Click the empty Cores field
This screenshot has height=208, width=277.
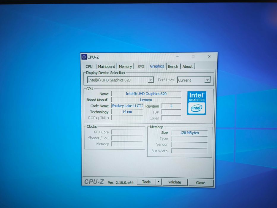[171, 118]
